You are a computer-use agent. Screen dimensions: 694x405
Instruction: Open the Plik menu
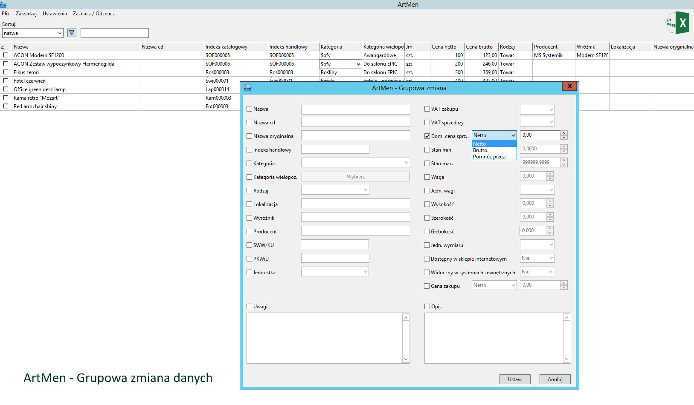[6, 14]
